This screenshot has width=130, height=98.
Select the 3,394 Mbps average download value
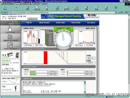[53, 72]
